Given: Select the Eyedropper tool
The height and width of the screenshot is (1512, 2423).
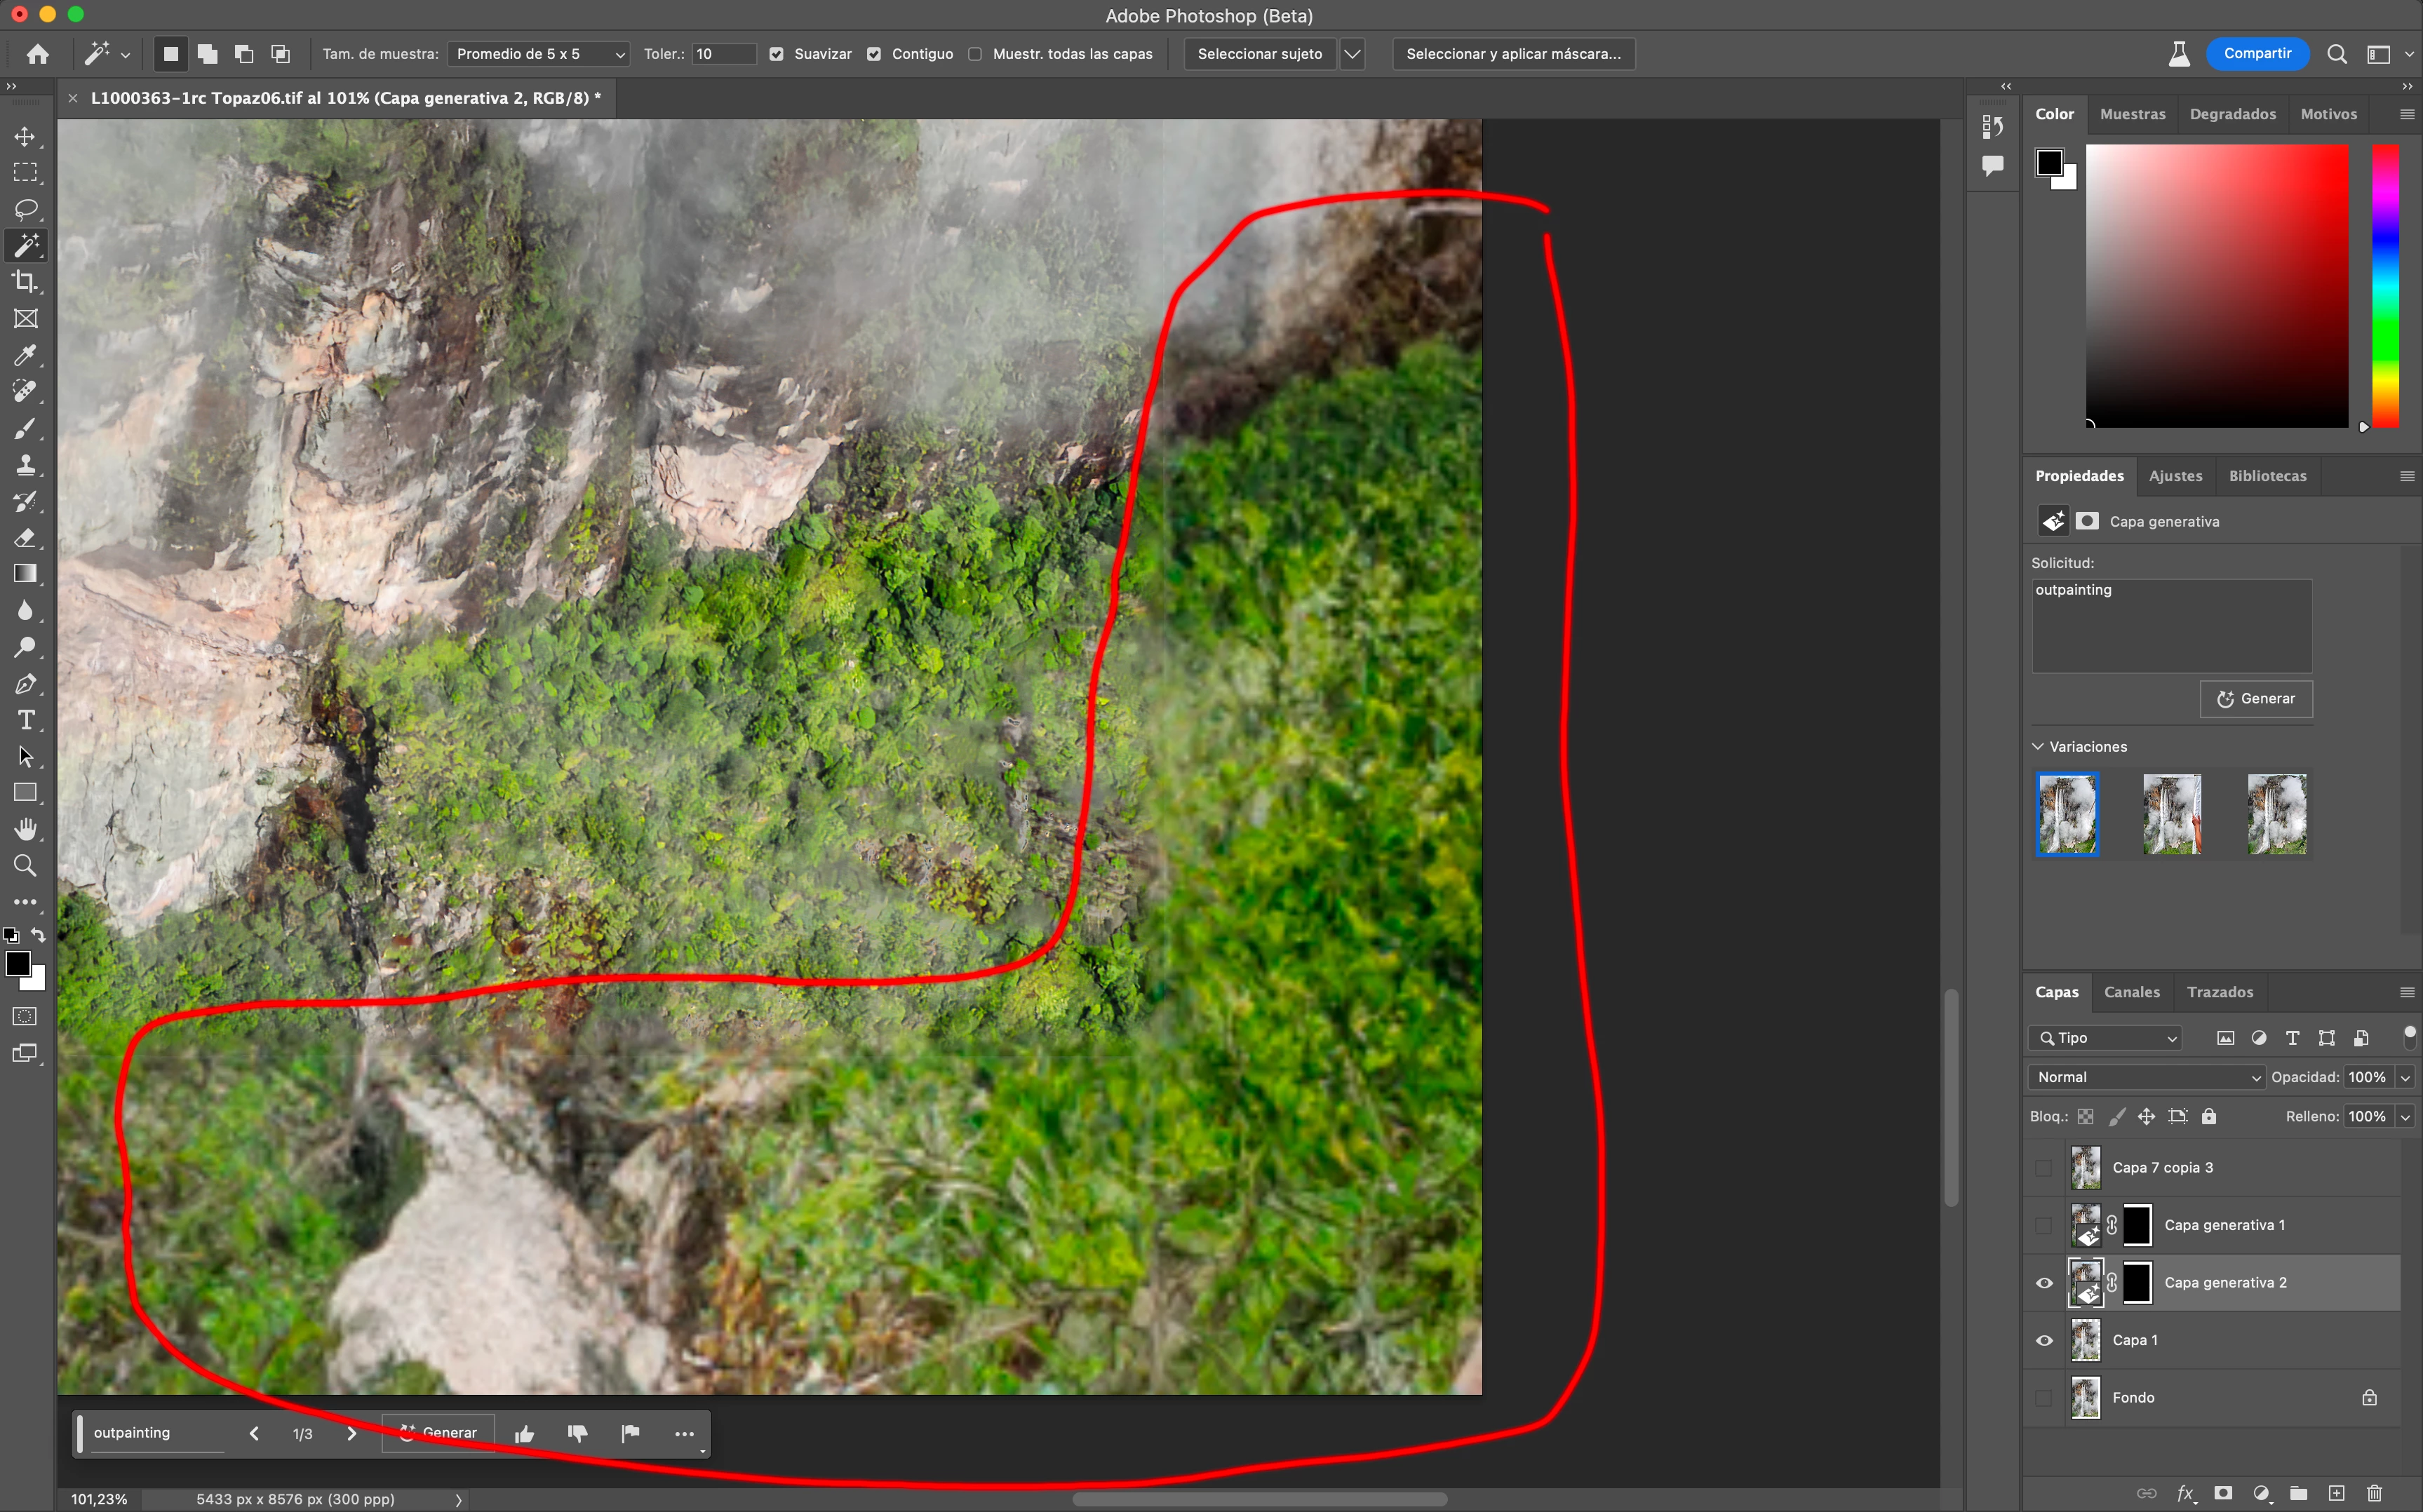Looking at the screenshot, I should click(x=25, y=356).
